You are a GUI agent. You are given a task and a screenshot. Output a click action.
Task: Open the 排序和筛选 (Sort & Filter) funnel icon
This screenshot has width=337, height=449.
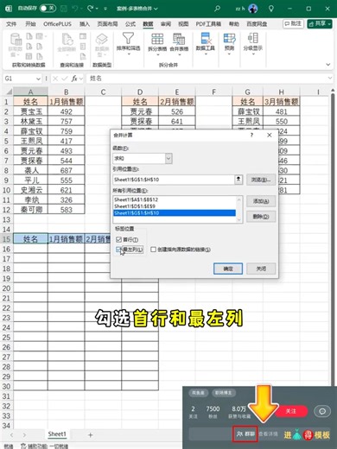pyautogui.click(x=128, y=38)
